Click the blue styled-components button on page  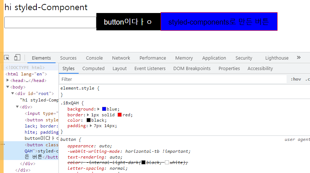click(x=219, y=22)
